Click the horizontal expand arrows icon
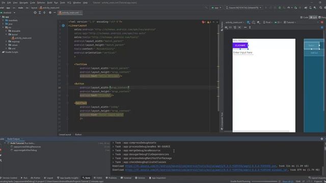The image size is (326, 183). pos(246,27)
